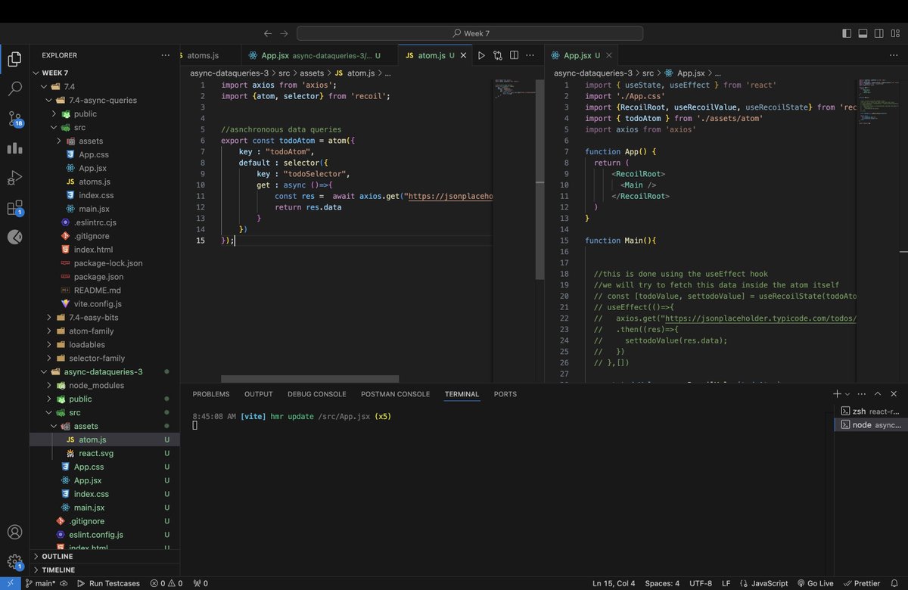Switch to the DEBUG CONSOLE tab
This screenshot has width=908, height=590.
[x=317, y=394]
